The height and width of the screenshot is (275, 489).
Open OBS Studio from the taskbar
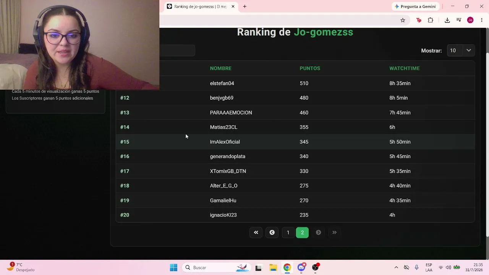316,267
